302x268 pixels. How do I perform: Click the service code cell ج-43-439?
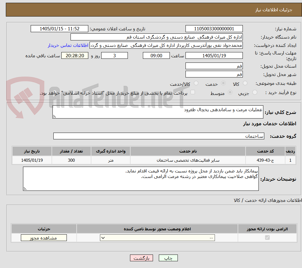tap(265, 160)
